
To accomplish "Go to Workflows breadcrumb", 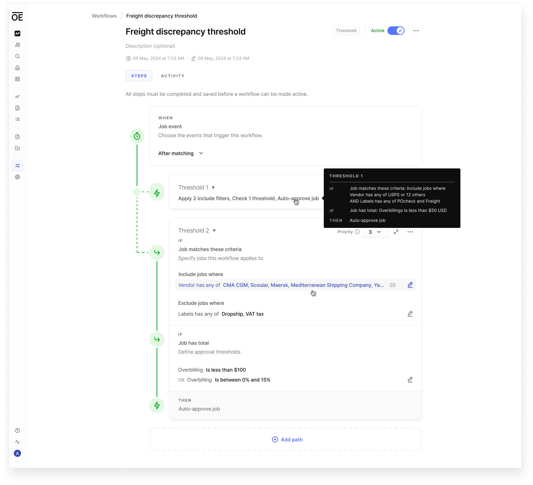I will [x=104, y=16].
